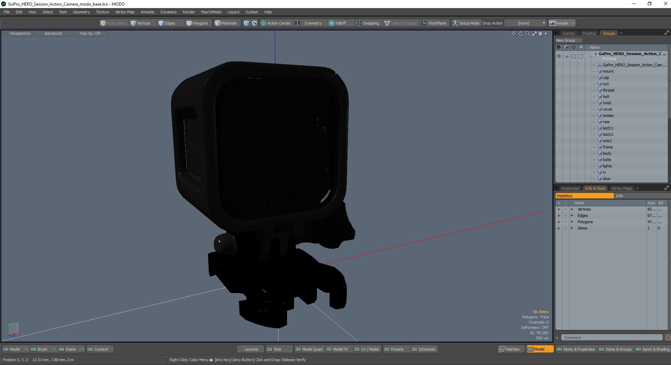
Task: Expand Vertices statistics row
Action: [572, 209]
